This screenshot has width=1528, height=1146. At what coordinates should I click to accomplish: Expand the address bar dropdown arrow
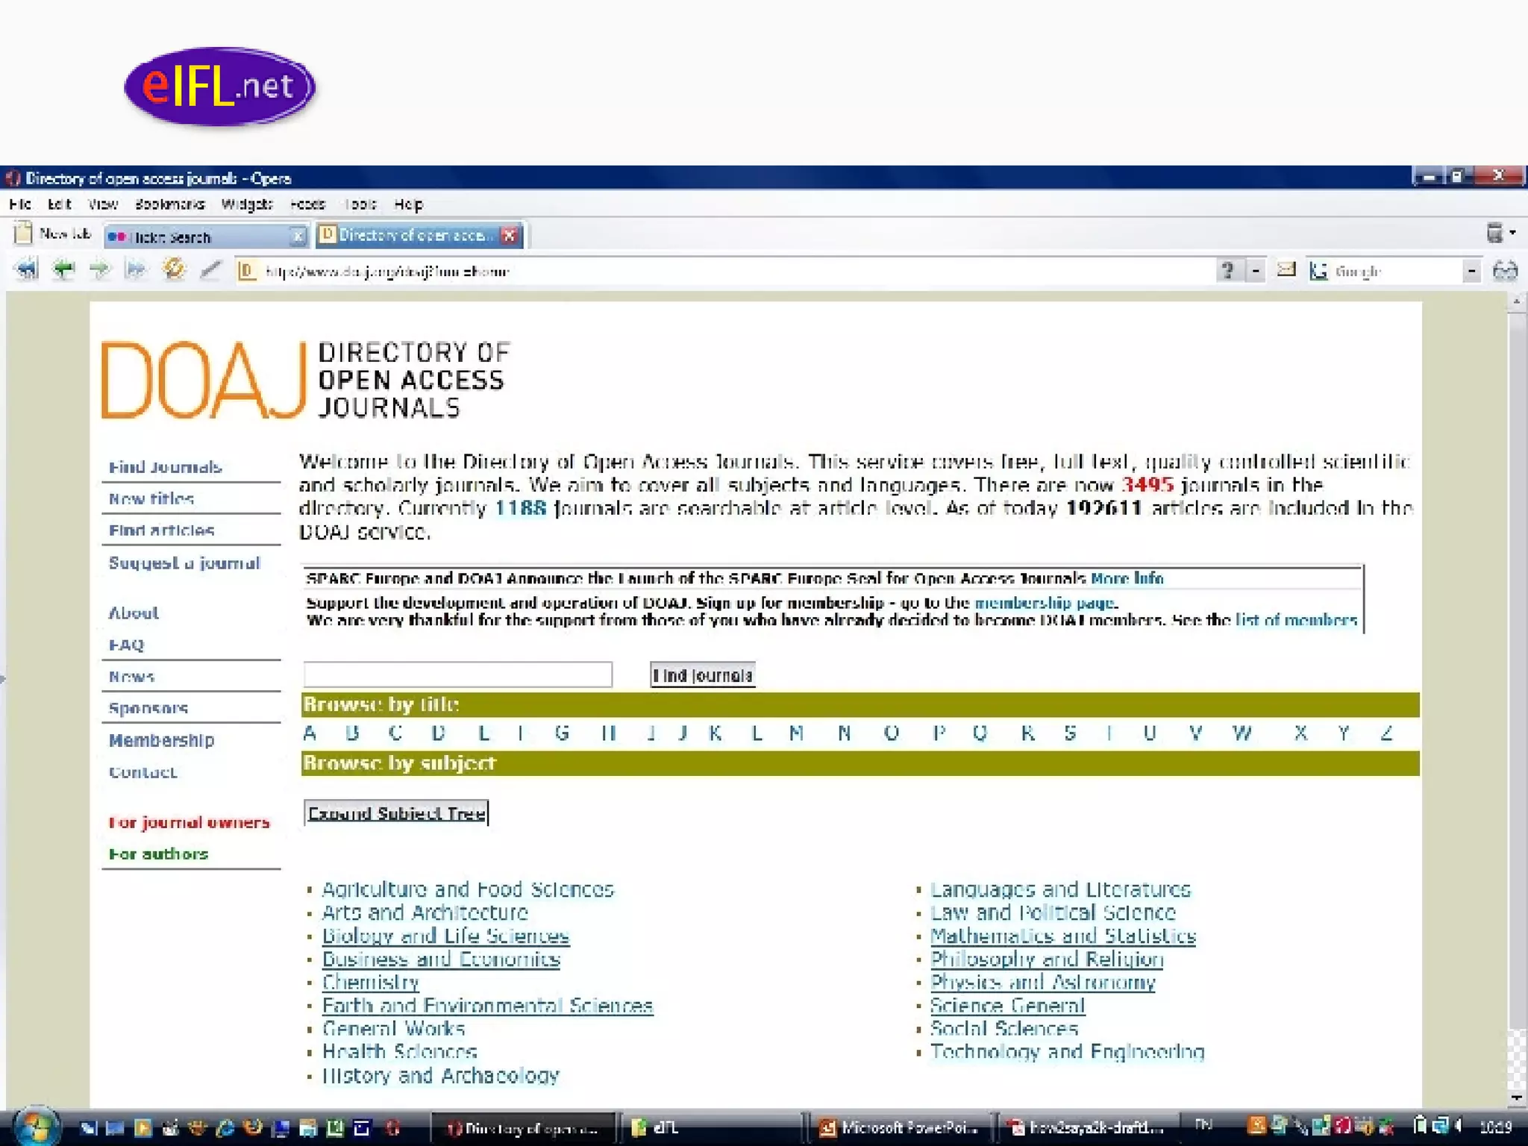click(1256, 271)
